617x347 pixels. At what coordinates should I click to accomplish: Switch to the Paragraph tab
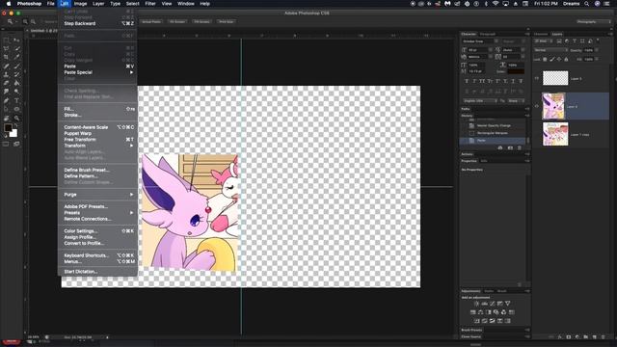coord(488,35)
